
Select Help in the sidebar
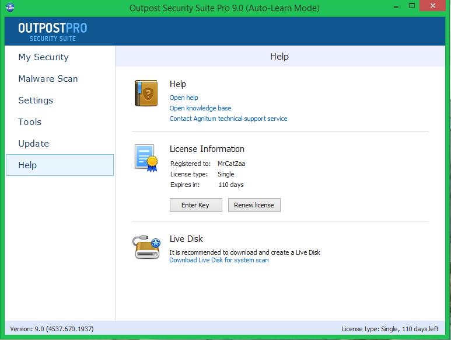click(x=60, y=165)
